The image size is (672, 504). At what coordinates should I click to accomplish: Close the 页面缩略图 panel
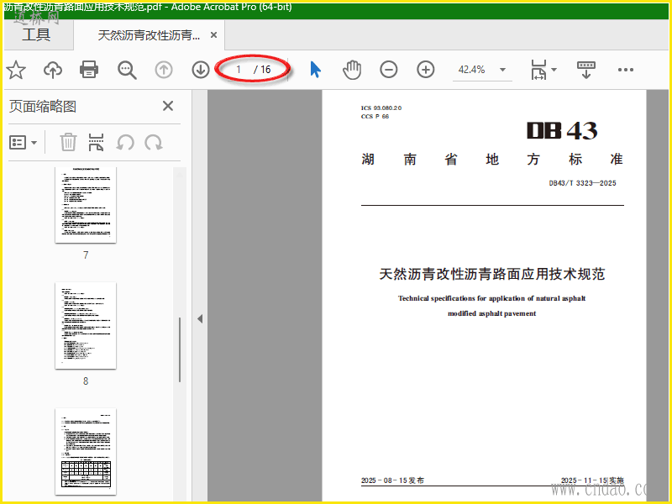coord(168,106)
